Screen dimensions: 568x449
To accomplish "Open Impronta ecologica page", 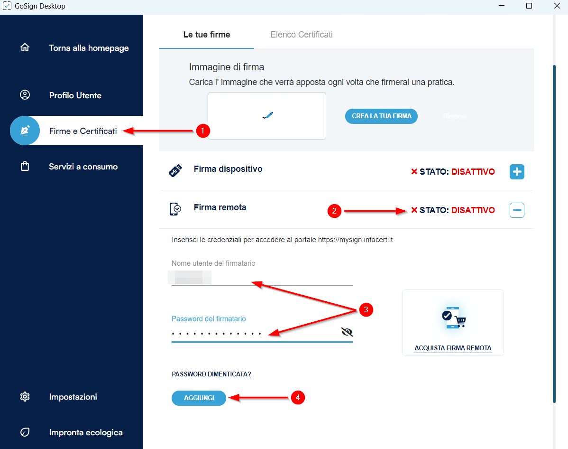I will (86, 432).
